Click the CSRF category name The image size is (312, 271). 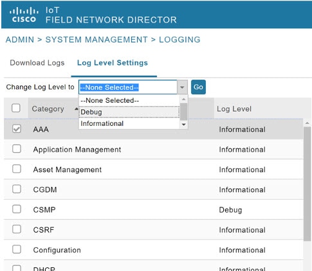44,230
